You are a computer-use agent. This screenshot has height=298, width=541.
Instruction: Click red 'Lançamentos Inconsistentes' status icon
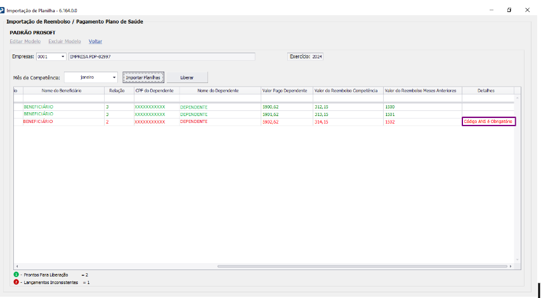[x=16, y=282]
